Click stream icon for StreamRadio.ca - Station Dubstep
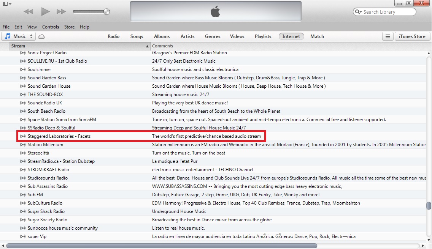The height and width of the screenshot is (249, 432). [x=23, y=161]
